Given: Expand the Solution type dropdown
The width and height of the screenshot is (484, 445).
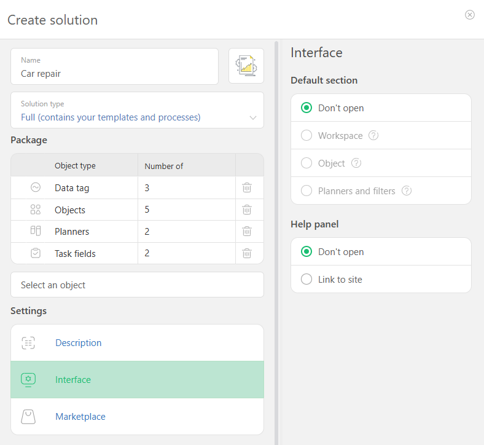Looking at the screenshot, I should click(x=138, y=110).
